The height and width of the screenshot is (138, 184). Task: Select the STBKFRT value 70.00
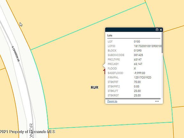(137, 82)
